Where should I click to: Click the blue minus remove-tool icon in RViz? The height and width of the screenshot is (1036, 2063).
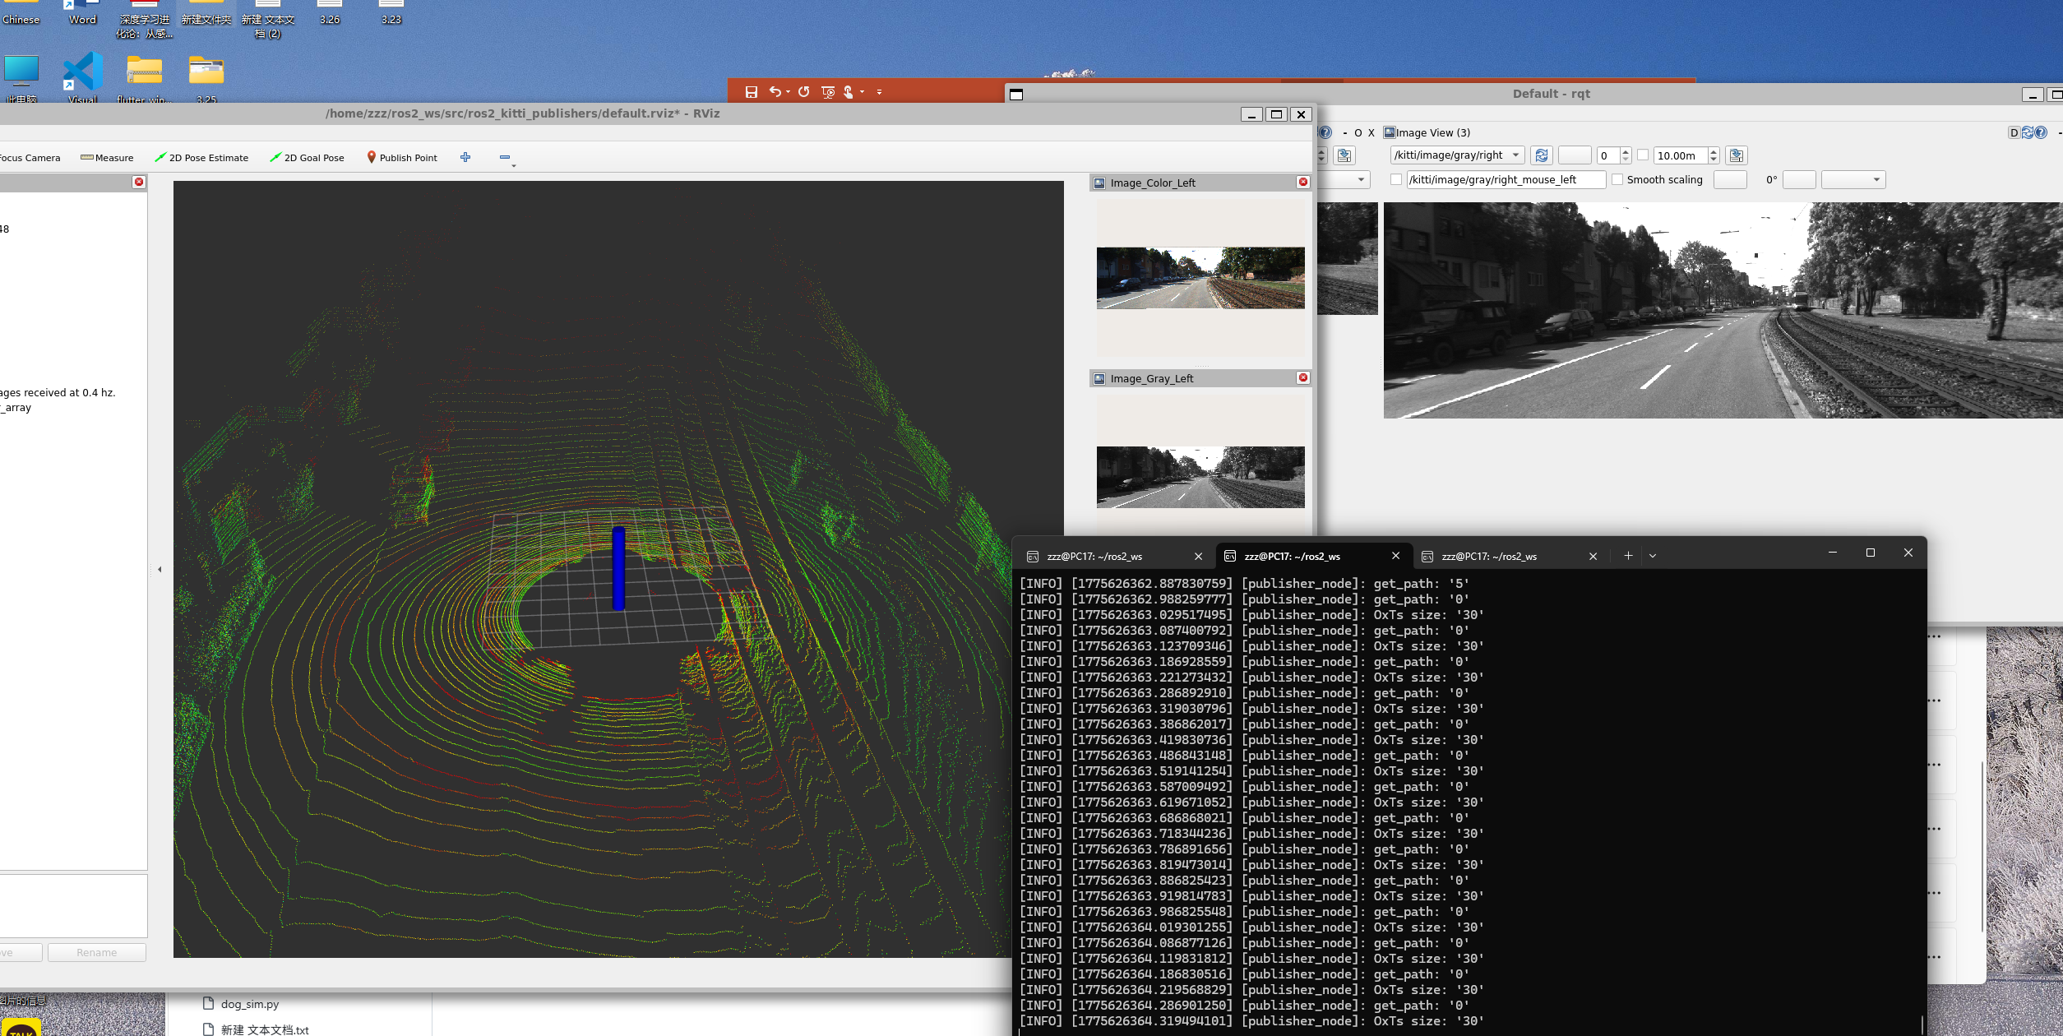point(505,157)
